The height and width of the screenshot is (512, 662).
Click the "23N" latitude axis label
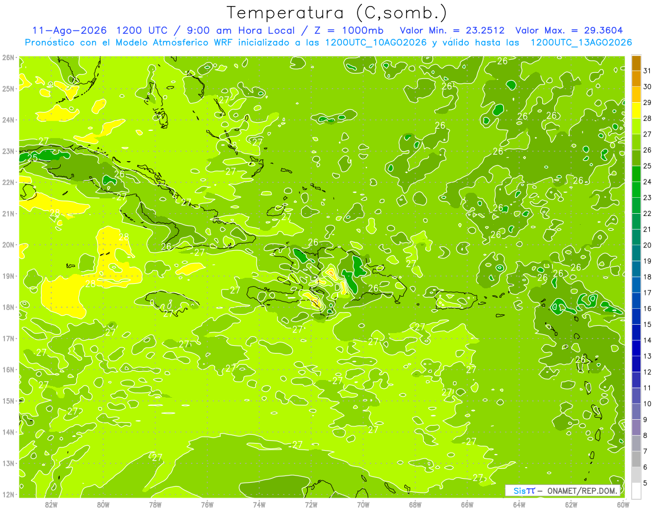point(8,151)
